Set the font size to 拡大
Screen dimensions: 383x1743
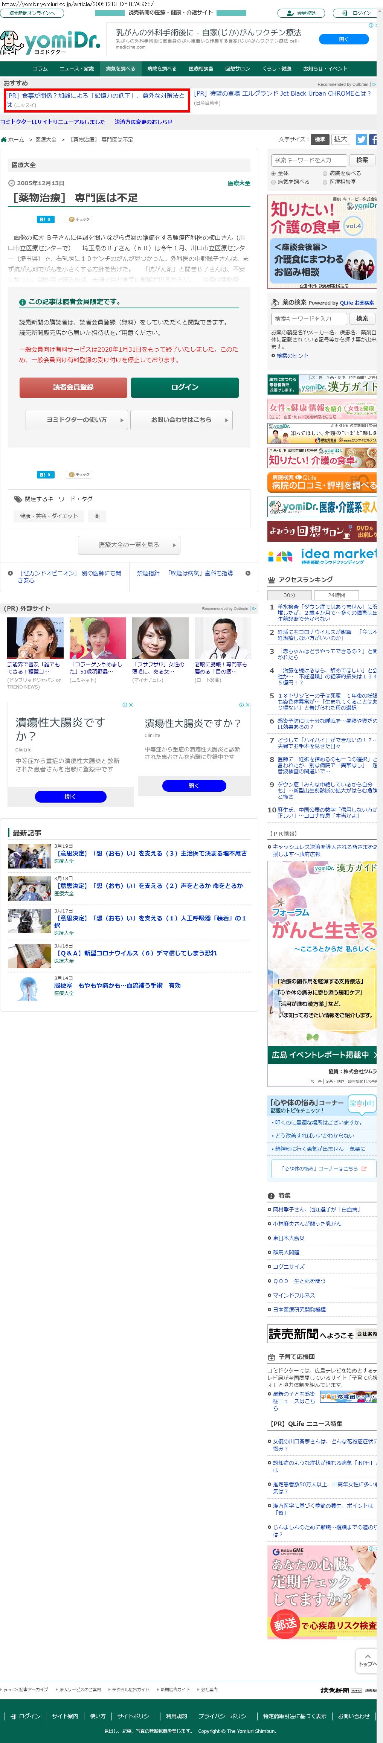pyautogui.click(x=340, y=139)
